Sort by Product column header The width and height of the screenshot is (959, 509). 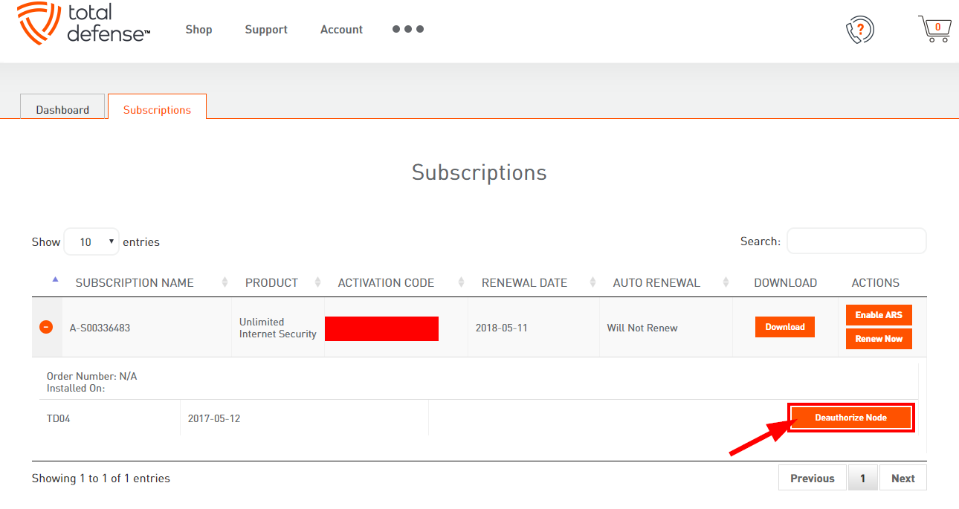(x=271, y=282)
